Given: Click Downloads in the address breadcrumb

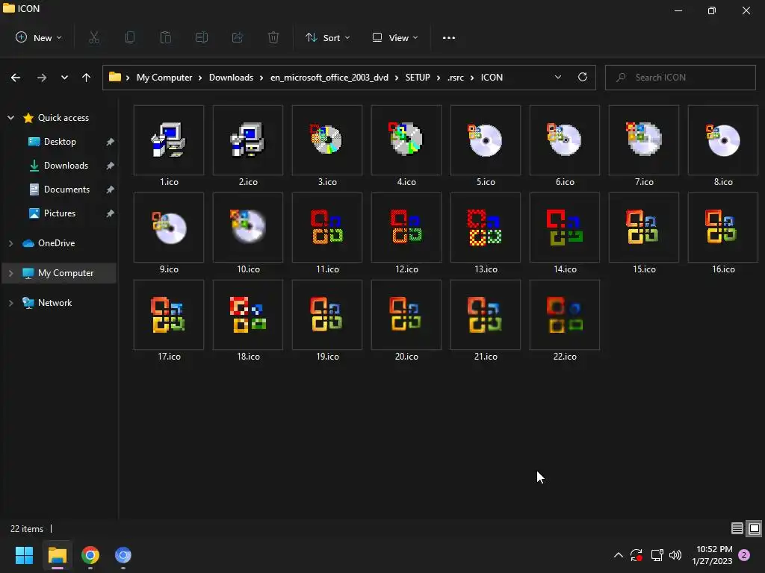Looking at the screenshot, I should tap(232, 78).
